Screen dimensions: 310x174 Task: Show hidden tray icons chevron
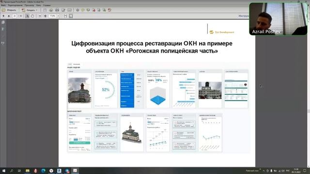click(x=263, y=171)
